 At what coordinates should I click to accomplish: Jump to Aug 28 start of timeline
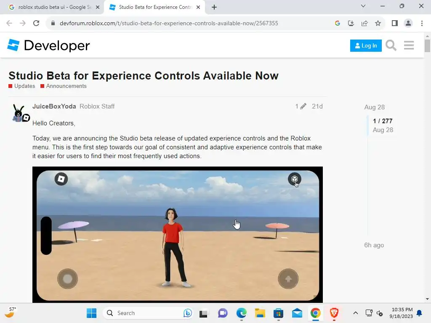click(x=374, y=107)
